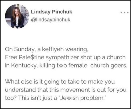
Task: Click the second paragraph starting "What else"
Action: coord(66,90)
